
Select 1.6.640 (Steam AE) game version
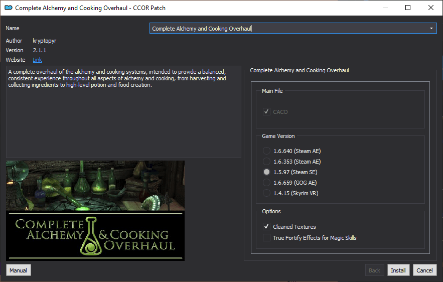266,151
